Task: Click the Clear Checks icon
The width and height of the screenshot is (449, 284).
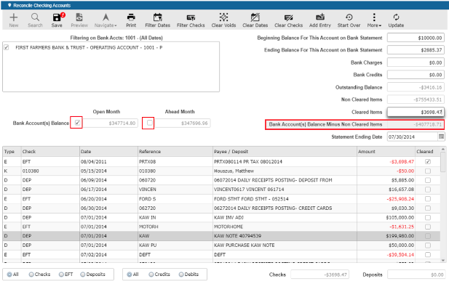Action: point(289,20)
